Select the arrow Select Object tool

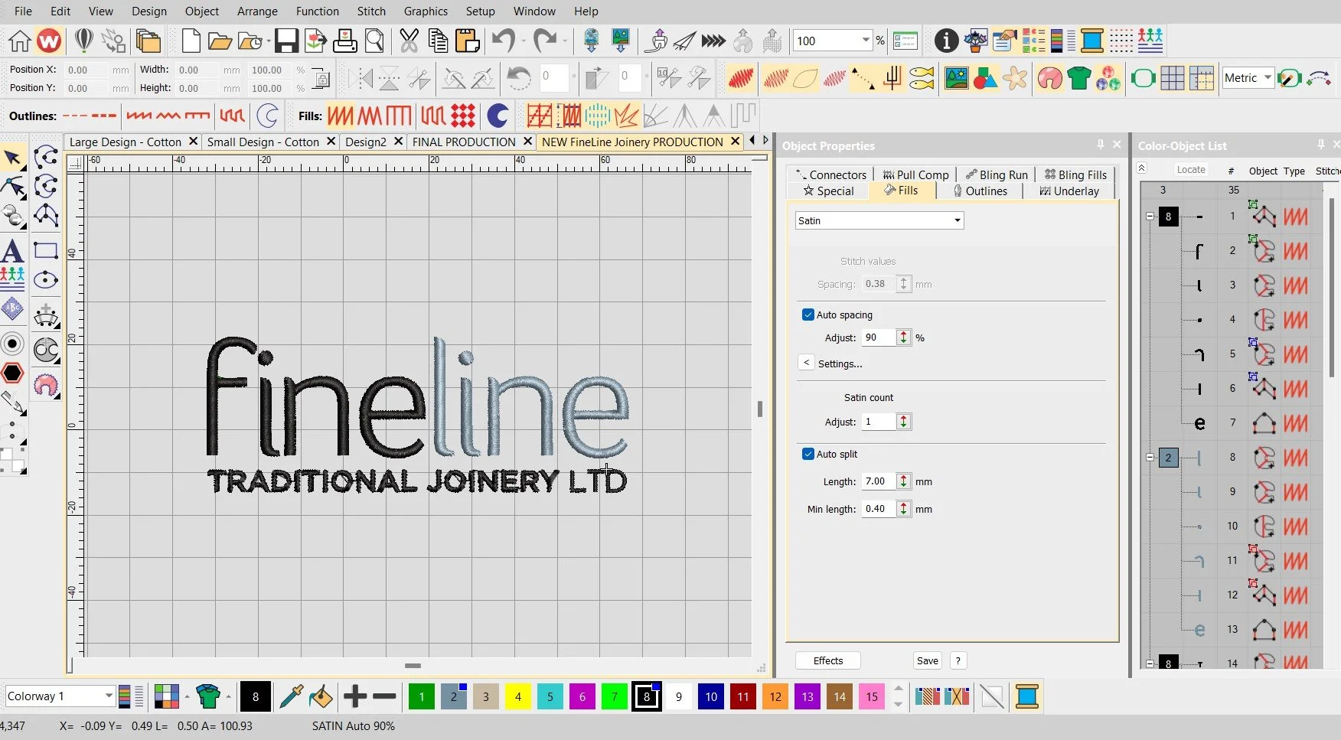click(x=13, y=158)
